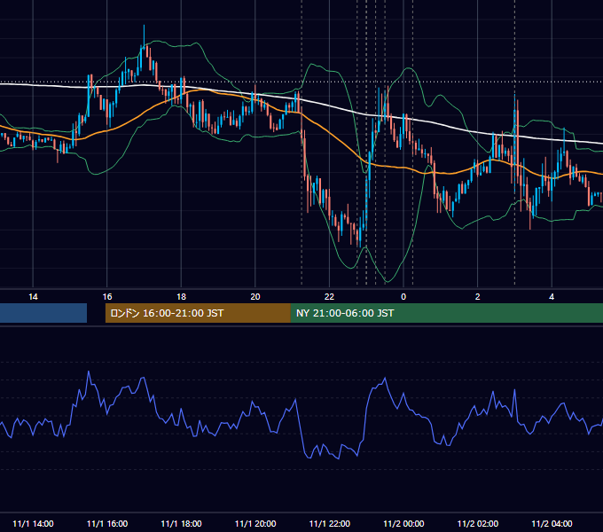Click the blue session bar before London
603x532 pixels.
pyautogui.click(x=43, y=313)
